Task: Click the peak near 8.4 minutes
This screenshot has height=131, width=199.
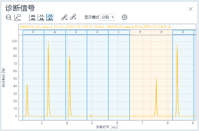Action: [x=177, y=80]
